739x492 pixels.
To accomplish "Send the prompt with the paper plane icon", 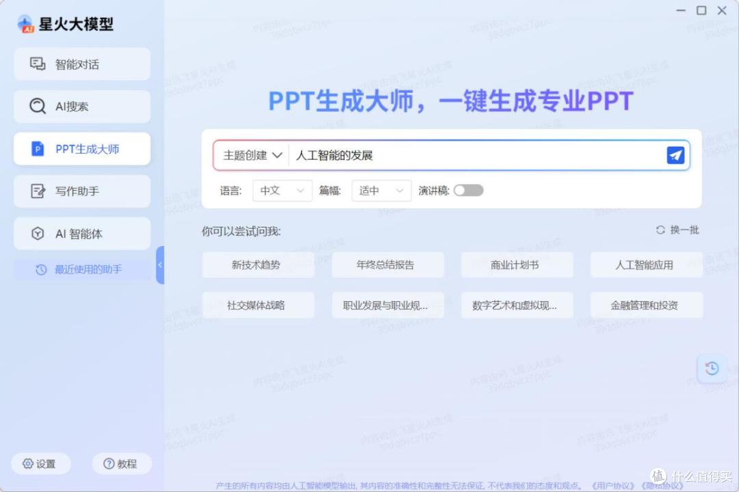I will click(675, 155).
